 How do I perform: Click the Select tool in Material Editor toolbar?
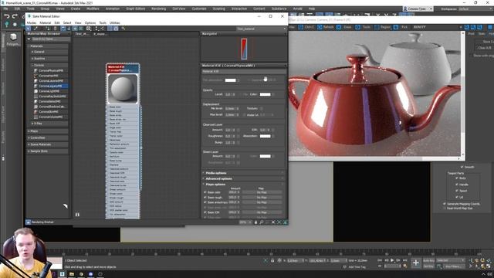(x=29, y=29)
